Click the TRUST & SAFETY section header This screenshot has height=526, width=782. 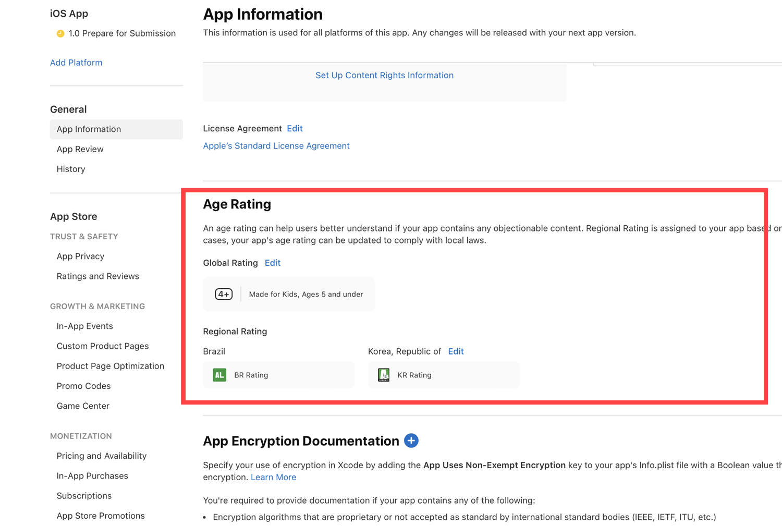tap(84, 237)
